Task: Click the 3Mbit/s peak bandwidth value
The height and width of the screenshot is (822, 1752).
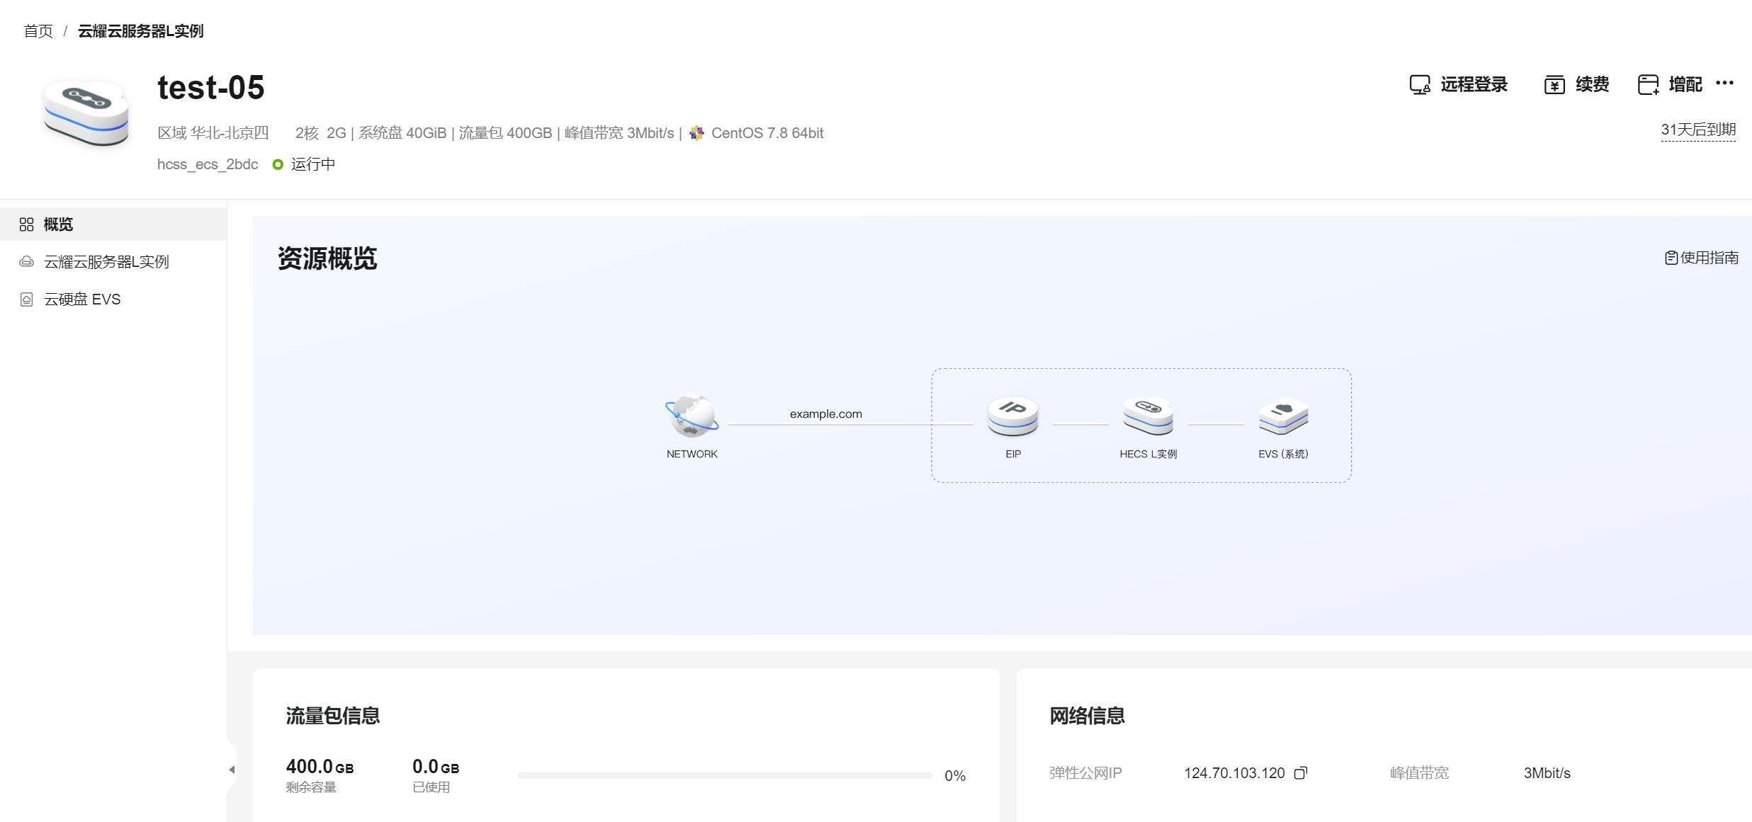Action: [x=1547, y=773]
